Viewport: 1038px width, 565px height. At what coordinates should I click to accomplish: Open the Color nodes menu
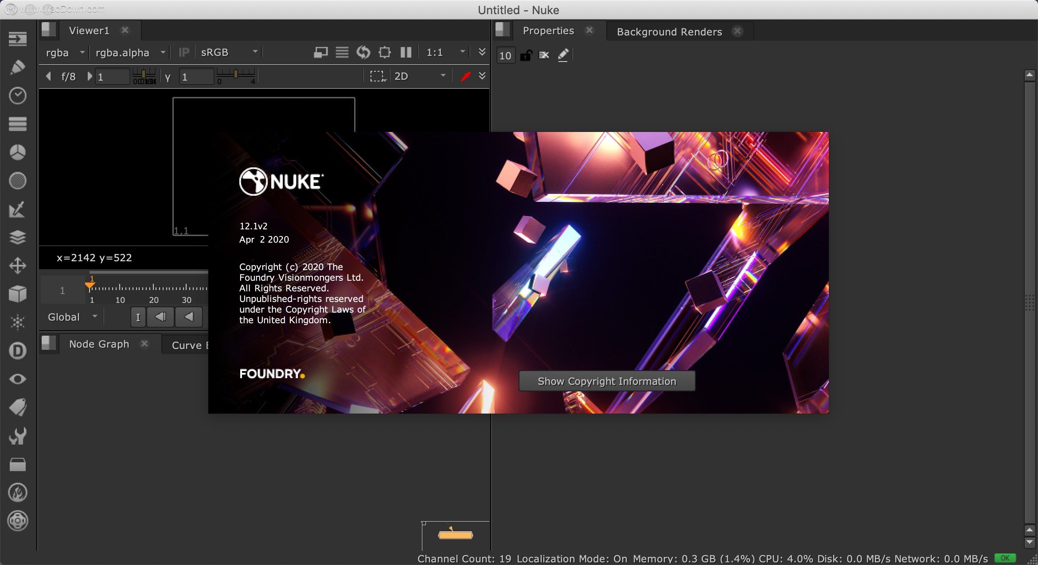click(18, 152)
